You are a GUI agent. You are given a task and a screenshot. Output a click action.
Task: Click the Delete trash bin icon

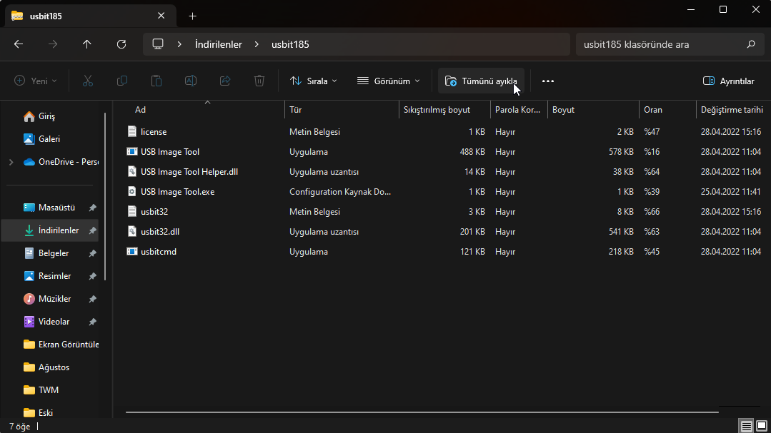point(259,81)
